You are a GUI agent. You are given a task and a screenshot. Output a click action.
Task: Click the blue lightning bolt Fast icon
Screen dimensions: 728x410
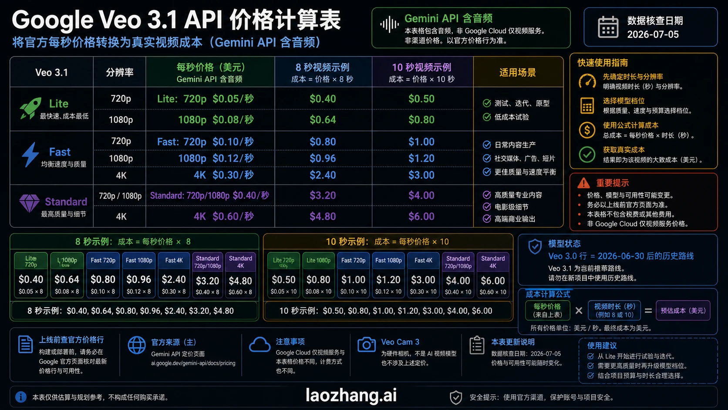point(30,155)
